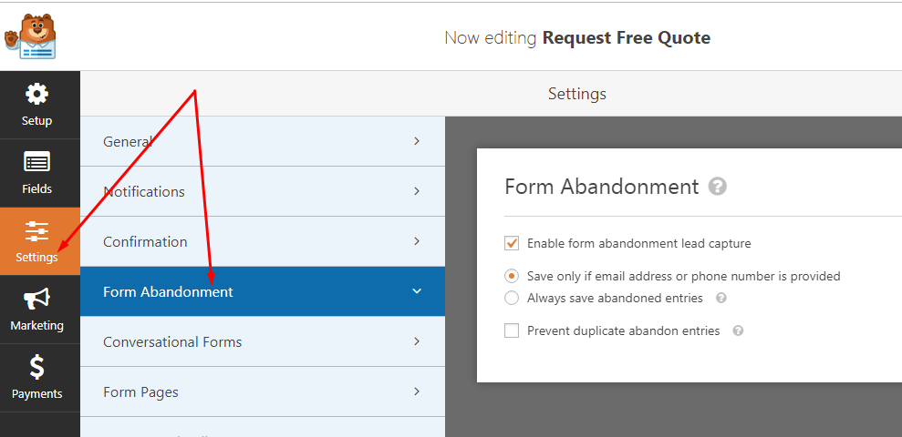Click the Request Free Quote form title

(626, 38)
